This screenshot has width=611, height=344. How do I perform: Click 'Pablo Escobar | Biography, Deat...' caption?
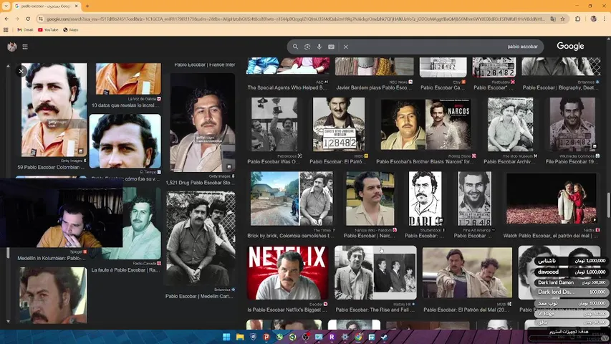(560, 87)
